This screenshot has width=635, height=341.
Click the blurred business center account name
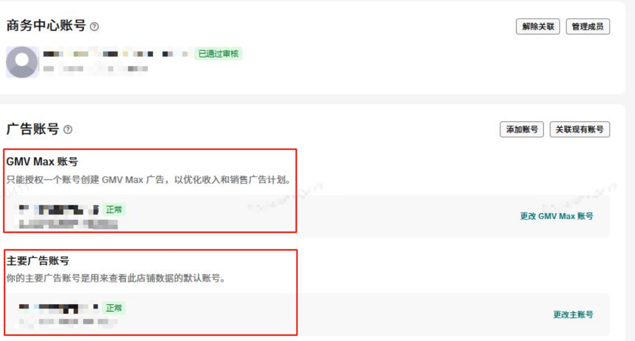tap(118, 54)
